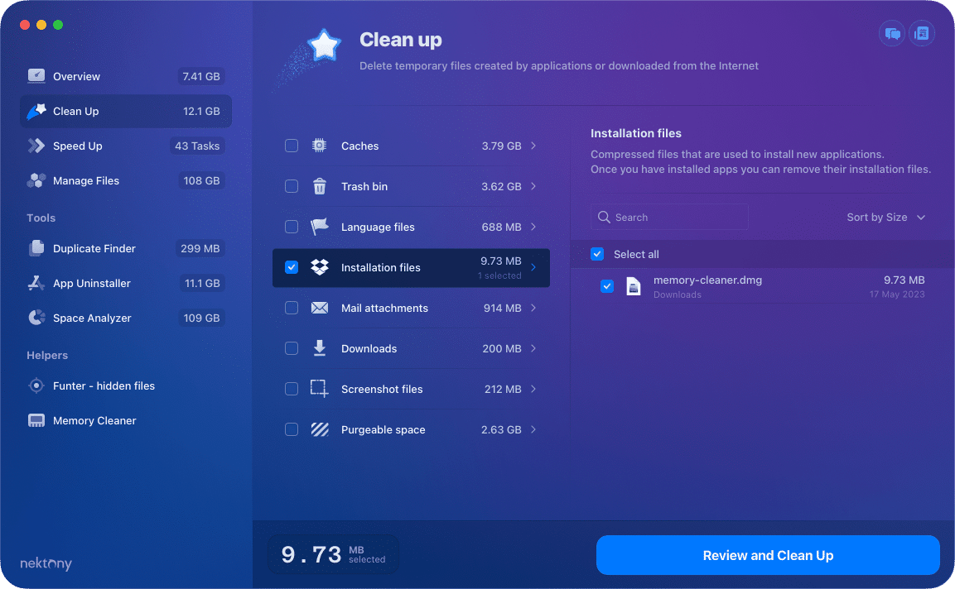Open the chat feedback icon at top right
Image resolution: width=955 pixels, height=589 pixels.
point(892,33)
